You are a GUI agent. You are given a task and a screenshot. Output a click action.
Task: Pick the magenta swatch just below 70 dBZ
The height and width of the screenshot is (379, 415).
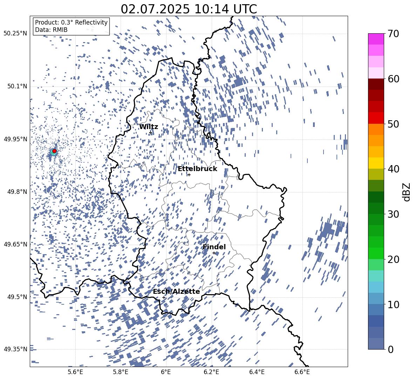click(376, 39)
